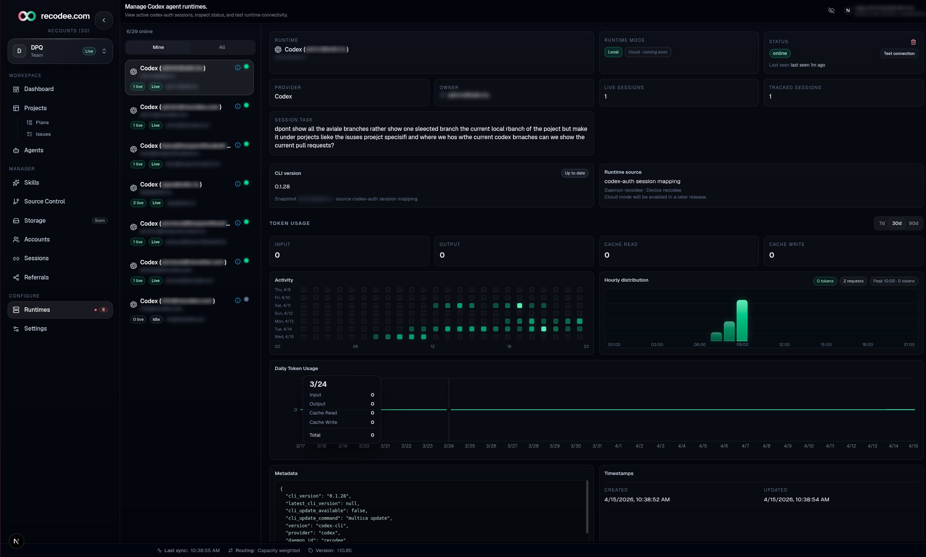Image resolution: width=926 pixels, height=557 pixels.
Task: Open Source Control
Action: click(60, 202)
